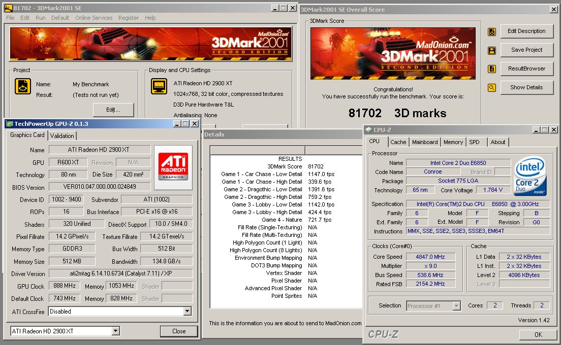The height and width of the screenshot is (345, 561).
Task: Click the BIOS Version field in GPU-Z
Action: [100, 186]
